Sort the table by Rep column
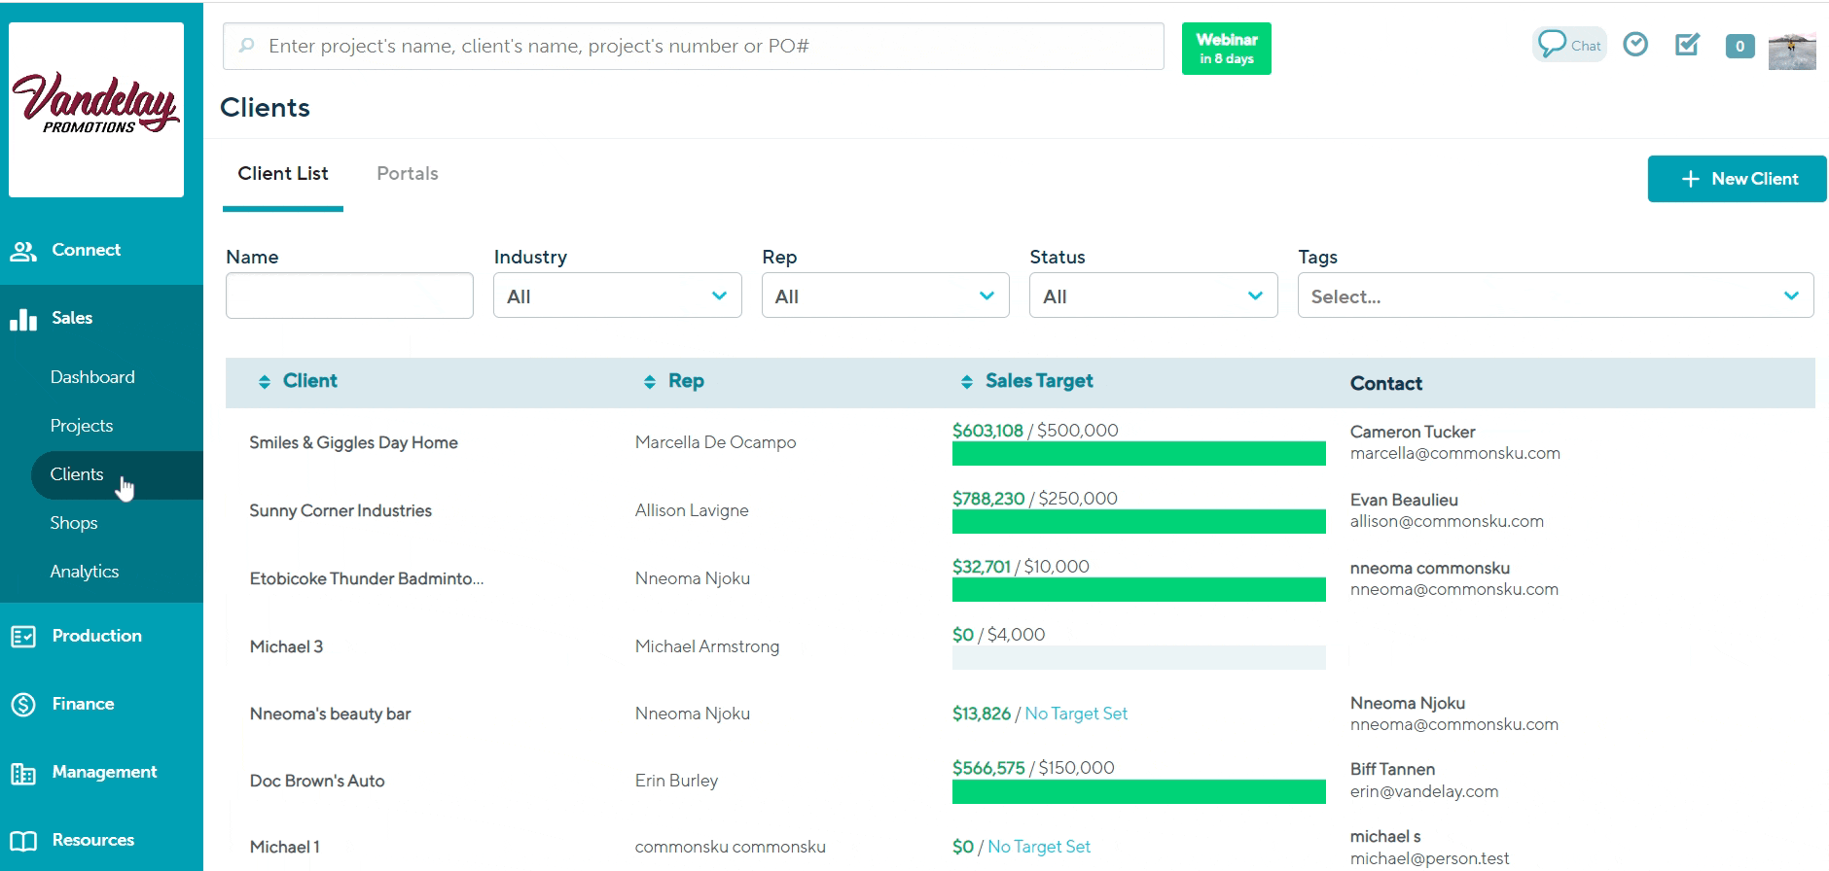The height and width of the screenshot is (871, 1829). tap(685, 381)
